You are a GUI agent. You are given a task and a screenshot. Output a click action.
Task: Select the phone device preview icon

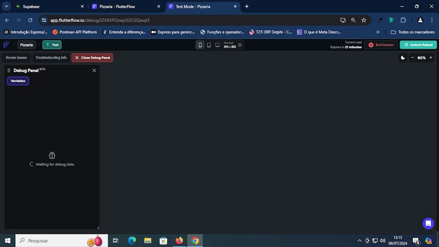click(x=200, y=45)
